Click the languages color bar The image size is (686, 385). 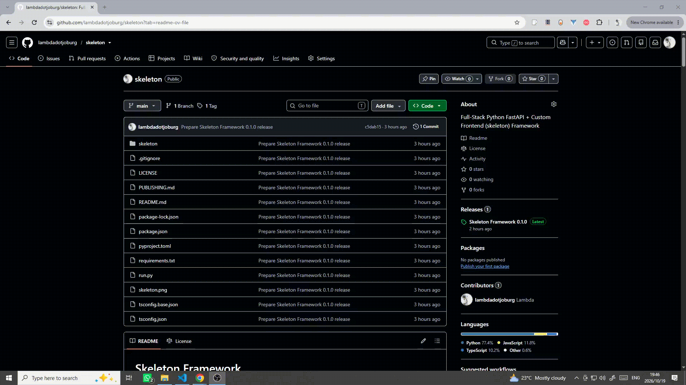(509, 334)
